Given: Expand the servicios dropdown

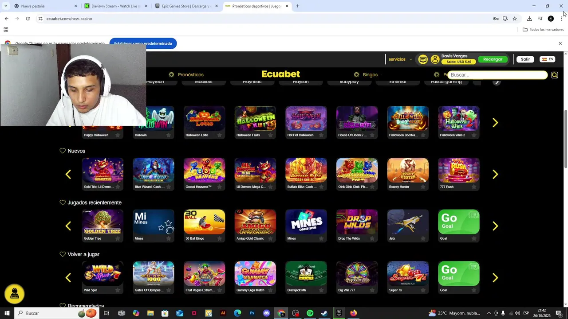Looking at the screenshot, I should click(x=400, y=59).
